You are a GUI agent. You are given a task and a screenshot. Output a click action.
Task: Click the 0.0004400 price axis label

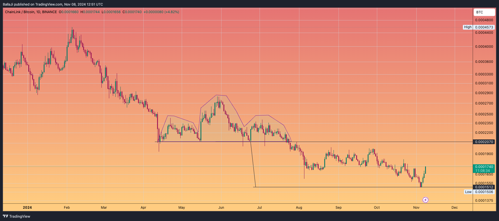click(484, 33)
